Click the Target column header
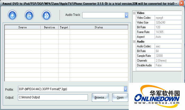Screen dimensions: 185x110 (64, 27)
